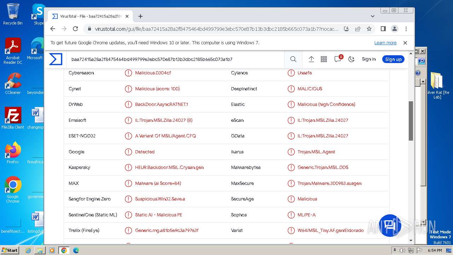Select the VirusTotal File tab

point(90,16)
